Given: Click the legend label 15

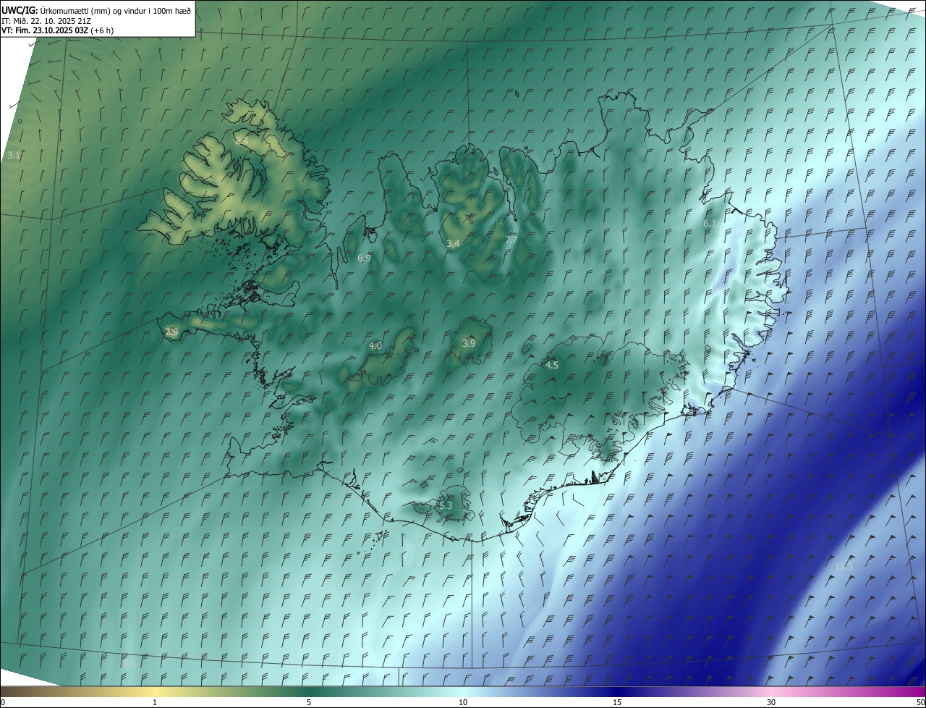Looking at the screenshot, I should pos(617,702).
